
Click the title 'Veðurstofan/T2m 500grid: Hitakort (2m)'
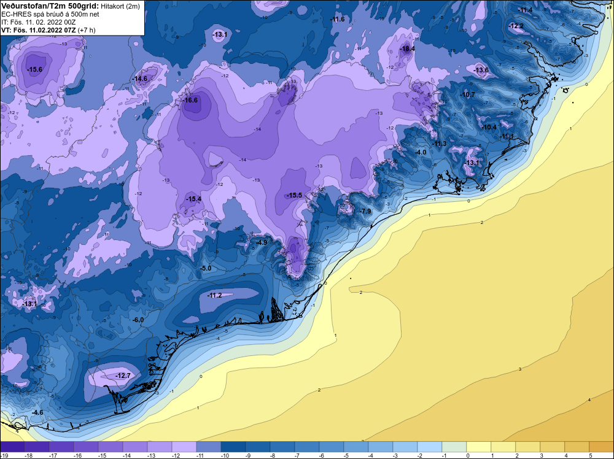(x=70, y=6)
